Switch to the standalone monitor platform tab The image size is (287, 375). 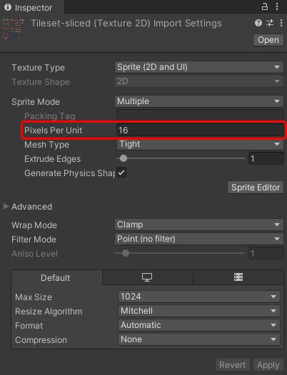click(x=147, y=277)
